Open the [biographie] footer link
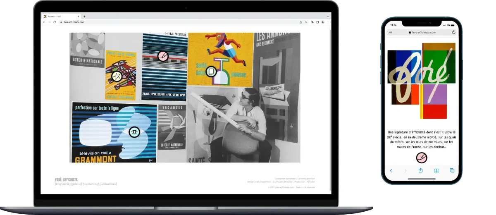 pos(62,184)
